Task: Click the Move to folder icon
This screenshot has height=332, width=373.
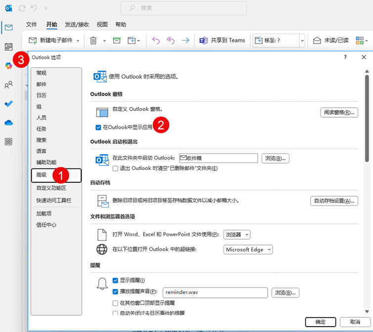Action: click(x=131, y=41)
